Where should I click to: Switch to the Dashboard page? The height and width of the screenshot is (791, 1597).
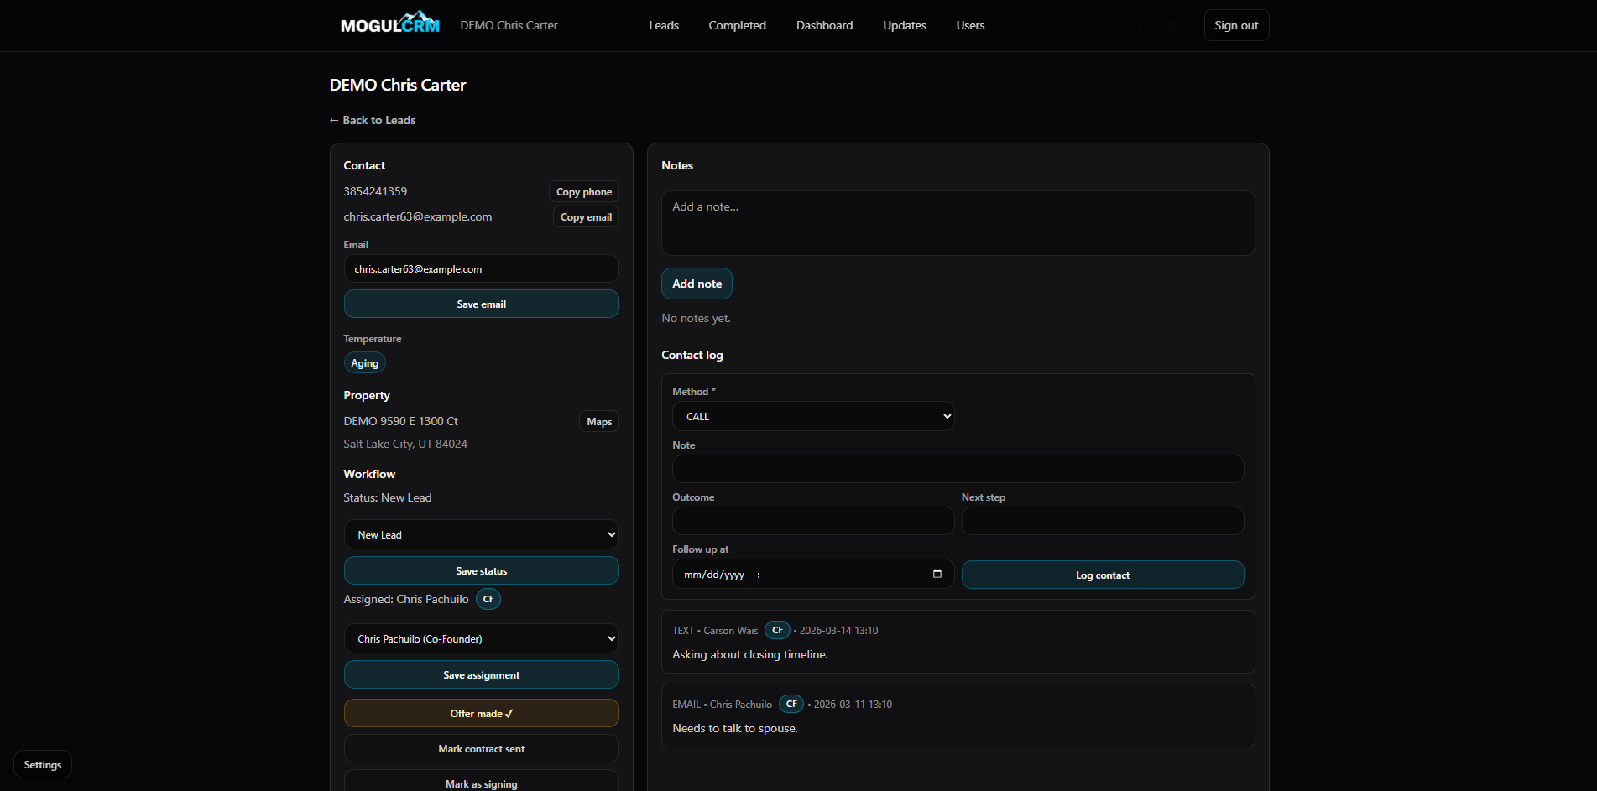[823, 25]
